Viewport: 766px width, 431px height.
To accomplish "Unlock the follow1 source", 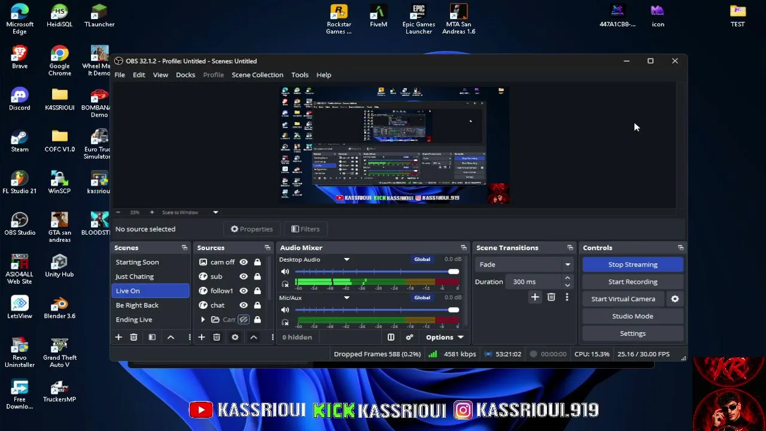I will (x=257, y=291).
